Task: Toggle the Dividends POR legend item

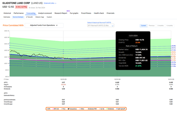Action: point(92,109)
